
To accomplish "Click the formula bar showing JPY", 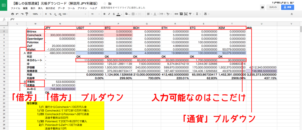I will (154, 19).
